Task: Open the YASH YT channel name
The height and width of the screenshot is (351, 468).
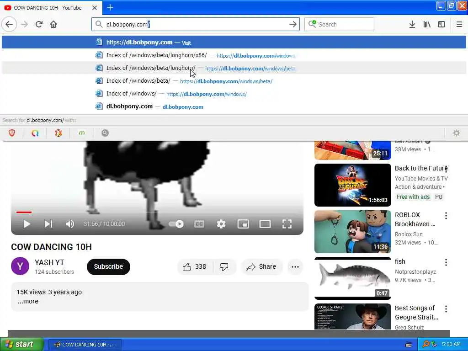Action: click(x=49, y=262)
